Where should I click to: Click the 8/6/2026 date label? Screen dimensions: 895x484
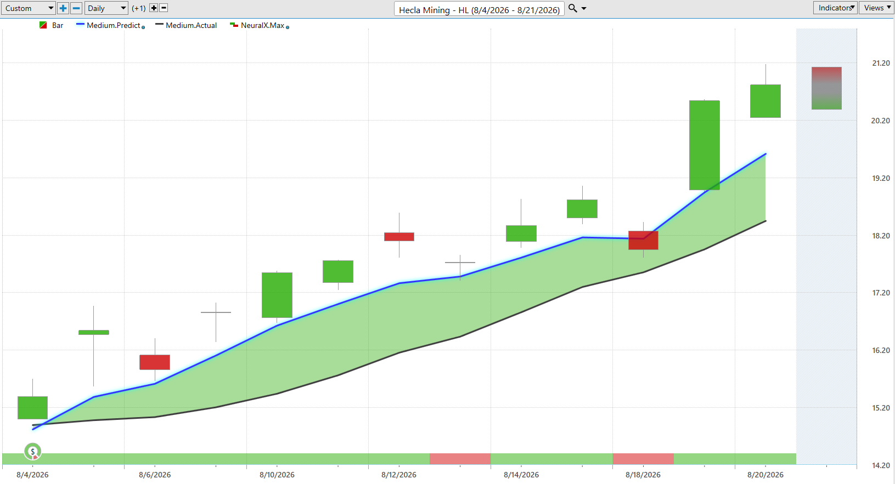(155, 475)
